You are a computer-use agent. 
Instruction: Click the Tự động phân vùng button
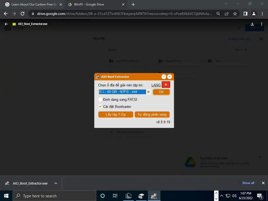[152, 115]
